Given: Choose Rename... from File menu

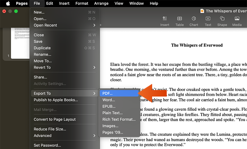Looking at the screenshot, I should (65, 54).
